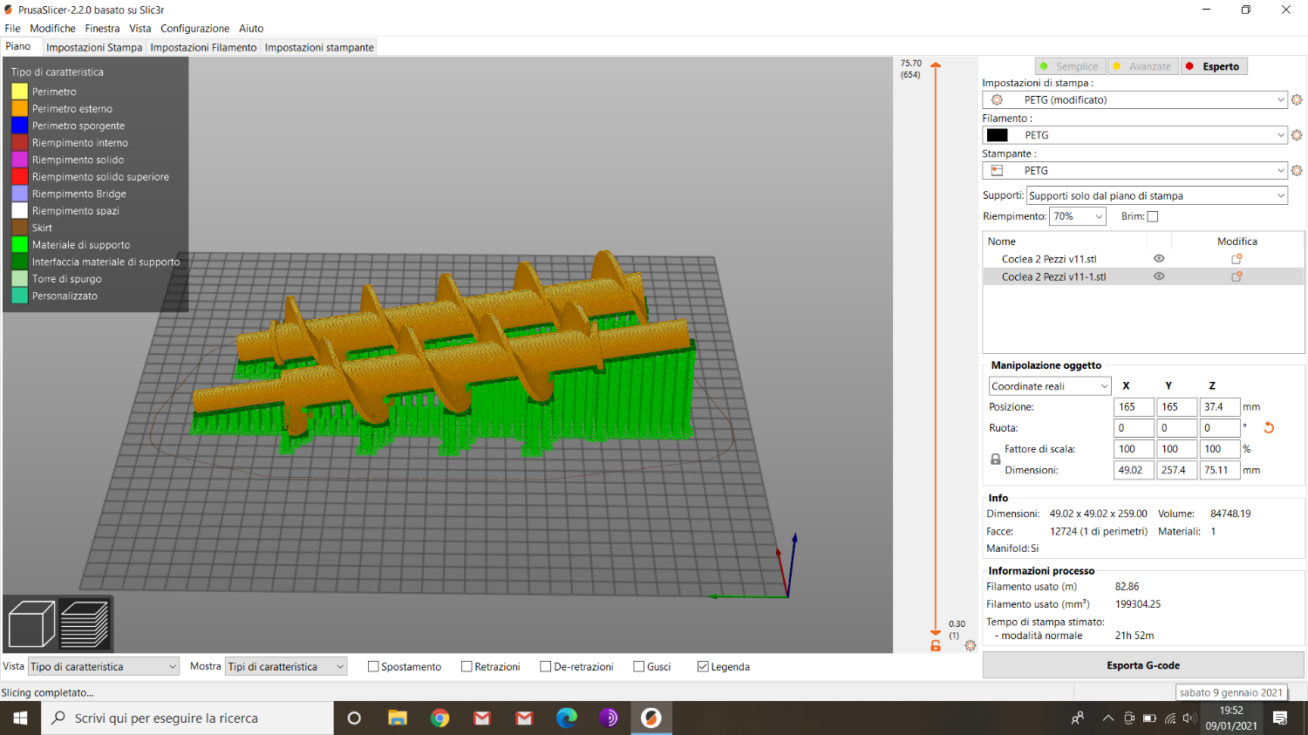The height and width of the screenshot is (735, 1308).
Task: Enable the Retrazioni checkbox
Action: click(467, 667)
